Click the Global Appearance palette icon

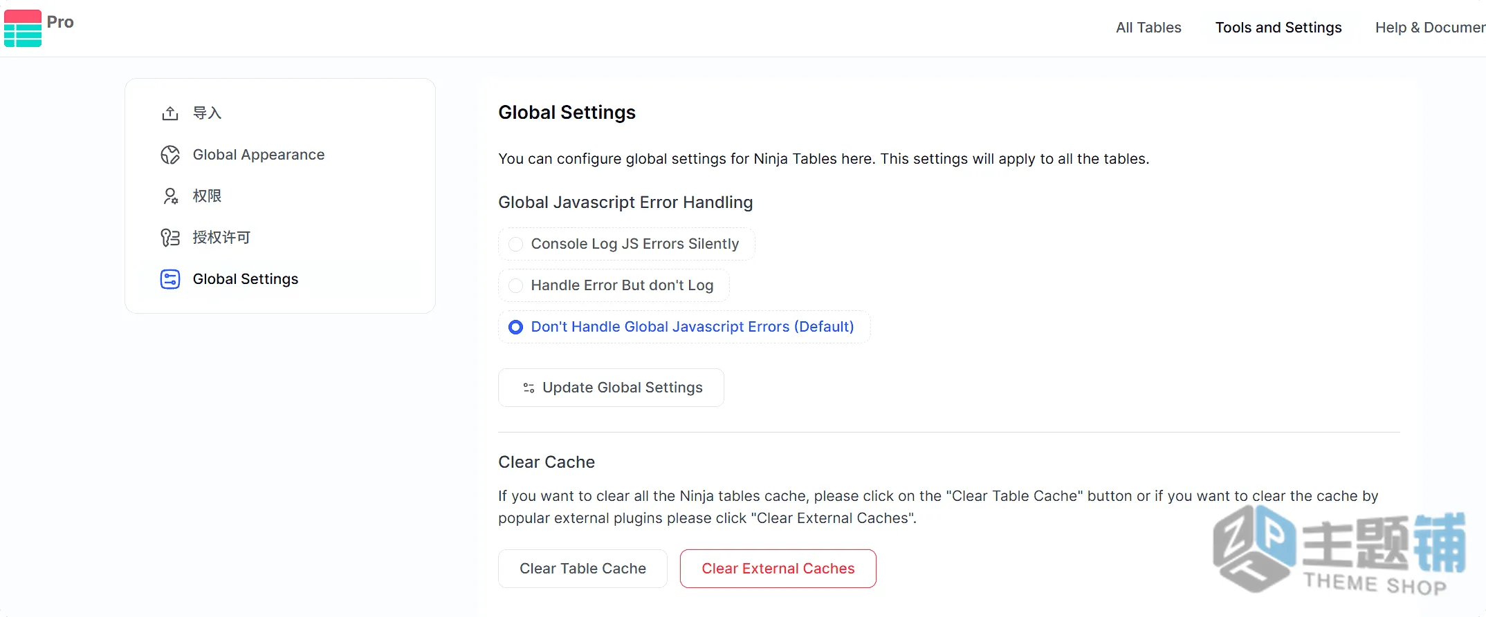pyautogui.click(x=170, y=155)
